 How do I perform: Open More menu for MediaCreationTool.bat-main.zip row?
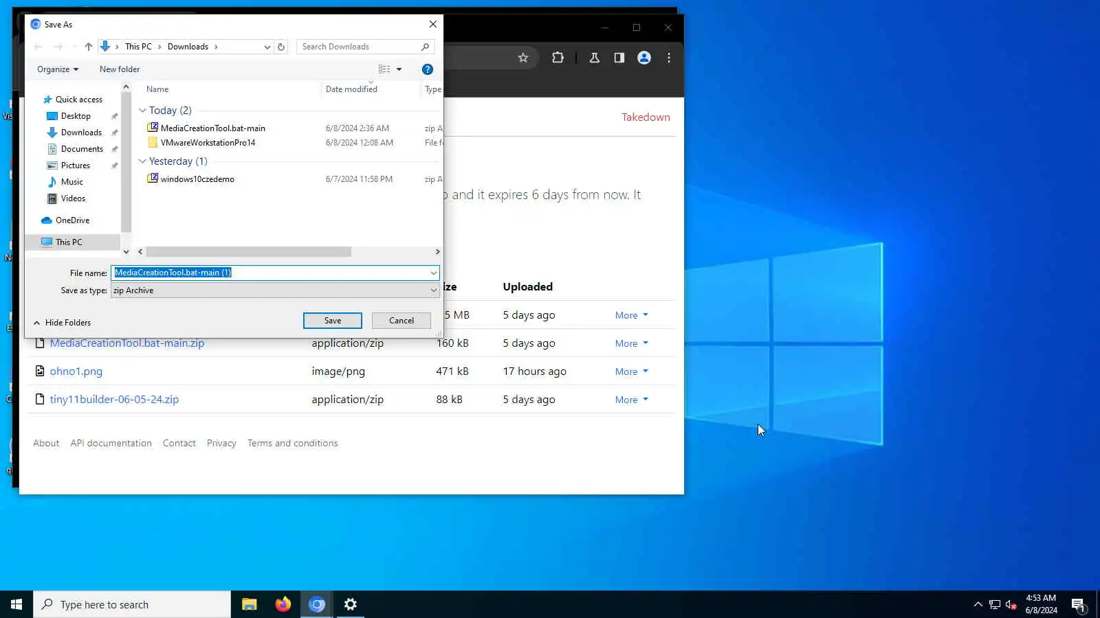[x=631, y=343]
